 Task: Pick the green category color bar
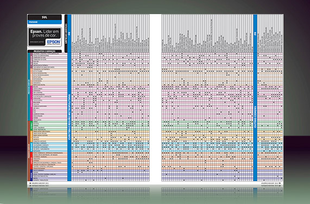31,125
